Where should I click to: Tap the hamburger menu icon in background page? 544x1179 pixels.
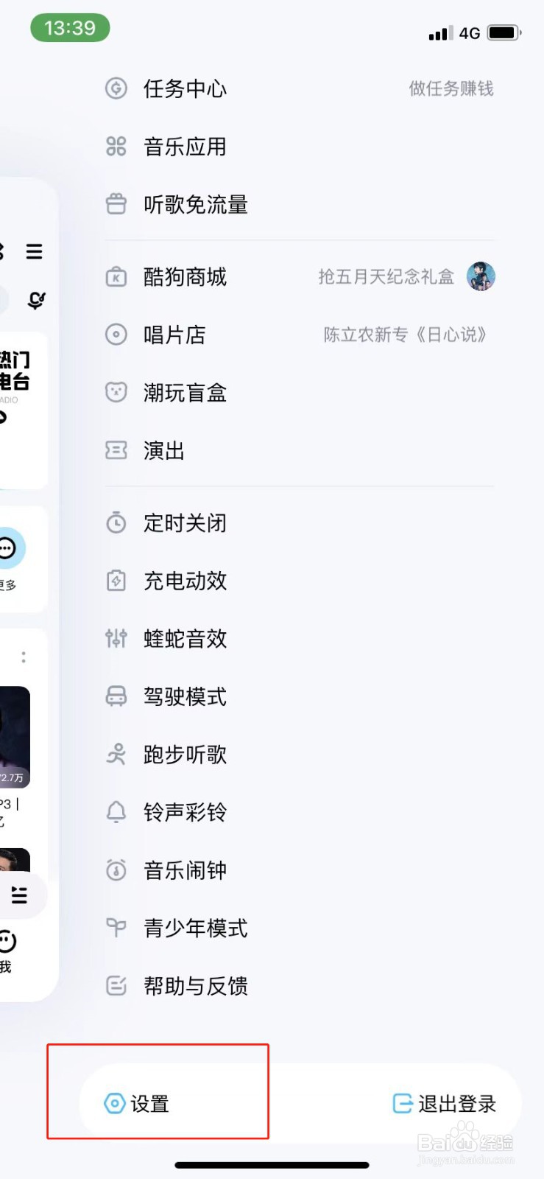[x=35, y=251]
